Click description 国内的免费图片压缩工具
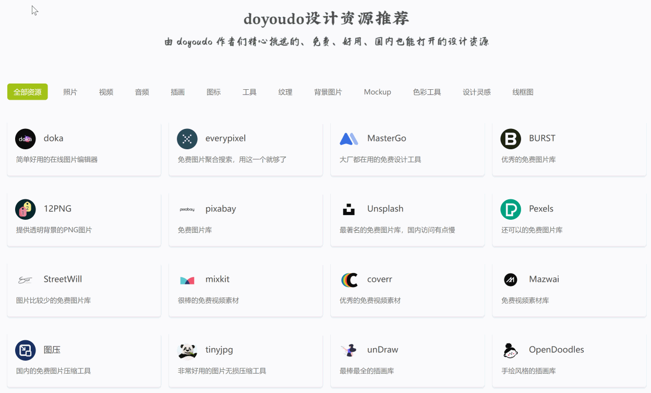 pyautogui.click(x=54, y=371)
